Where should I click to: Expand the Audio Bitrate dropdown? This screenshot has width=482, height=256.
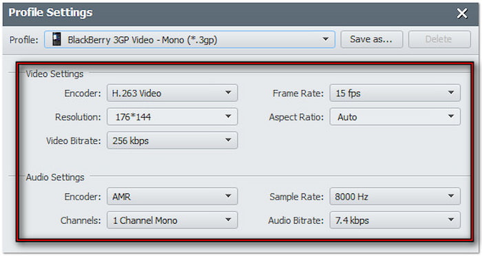pyautogui.click(x=395, y=220)
